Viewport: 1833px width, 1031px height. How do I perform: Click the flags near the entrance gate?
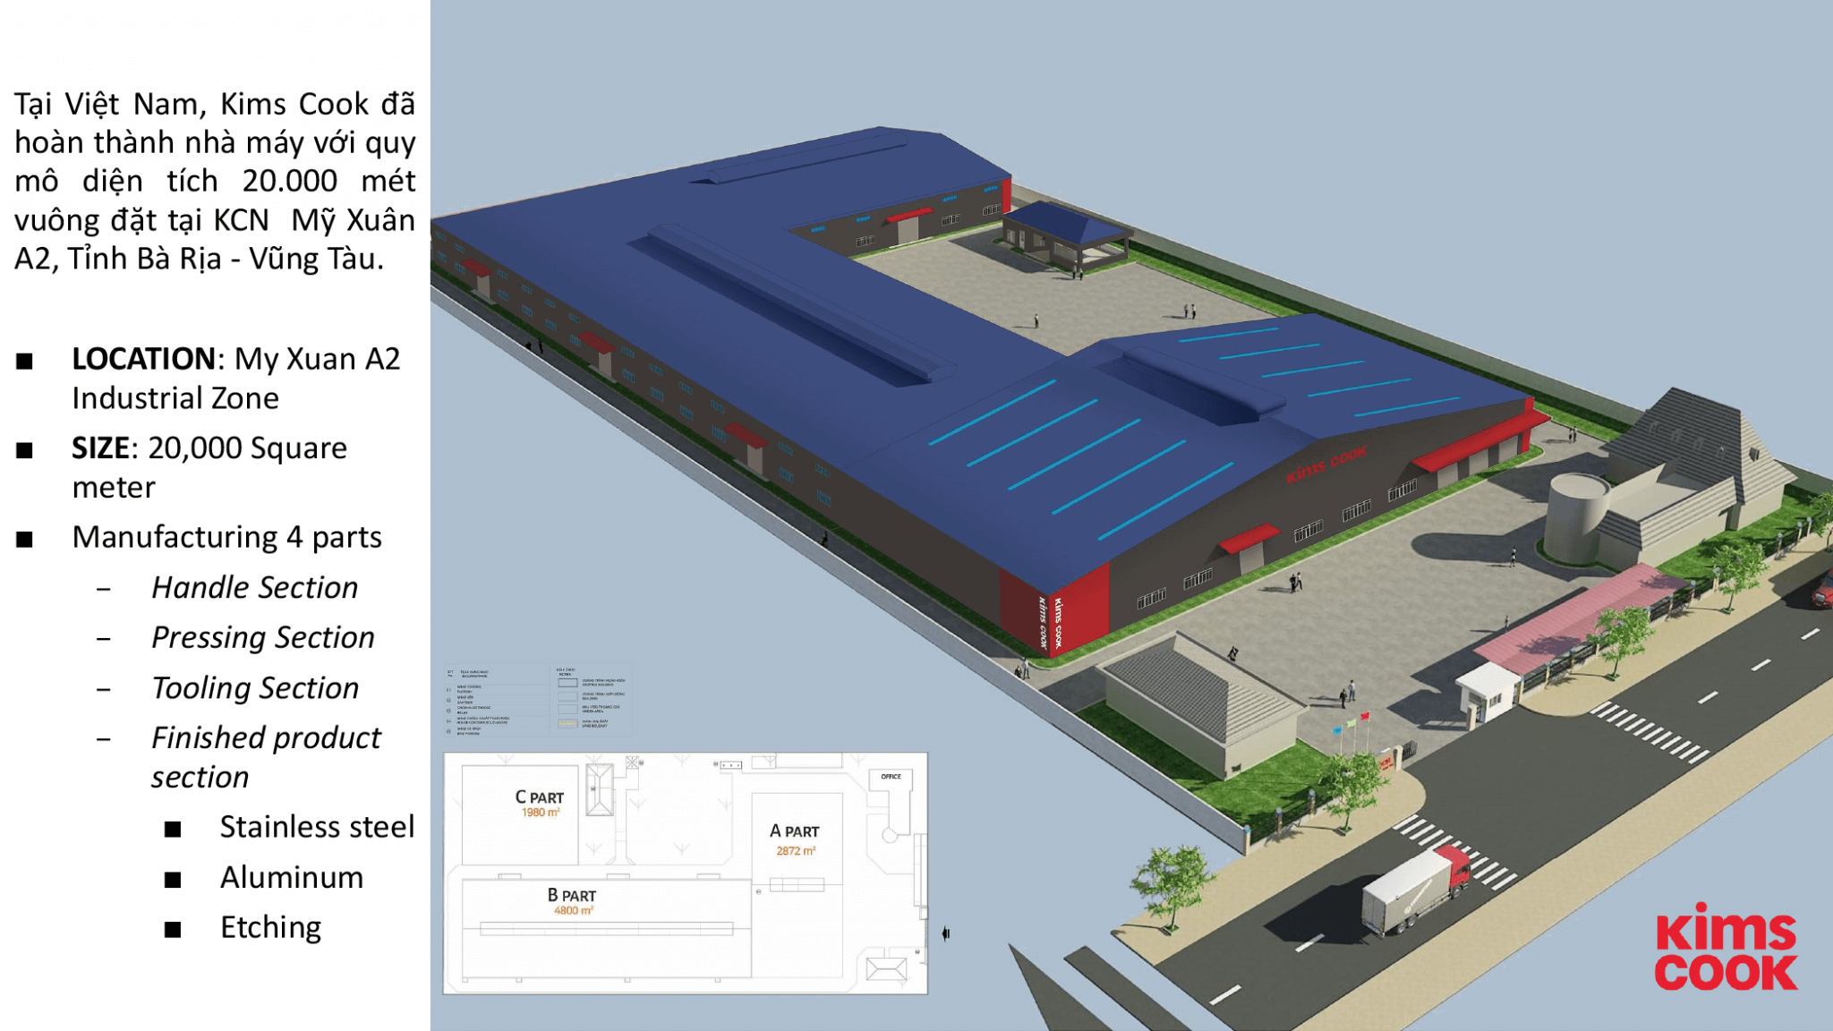pos(1351,723)
